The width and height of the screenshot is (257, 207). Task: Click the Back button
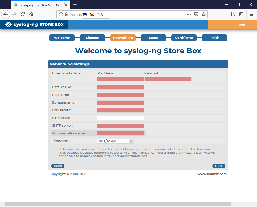click(x=58, y=166)
